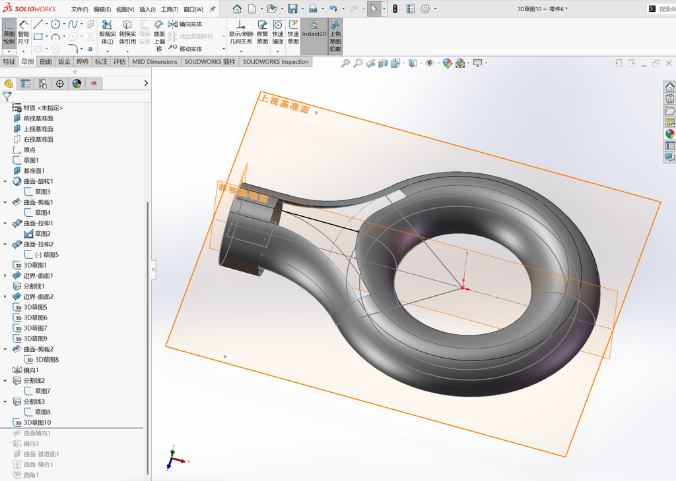This screenshot has height=481, width=676.
Task: Click the Rebuild traffic light icon
Action: (395, 9)
